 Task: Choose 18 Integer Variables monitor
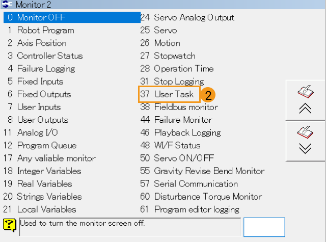click(x=48, y=171)
